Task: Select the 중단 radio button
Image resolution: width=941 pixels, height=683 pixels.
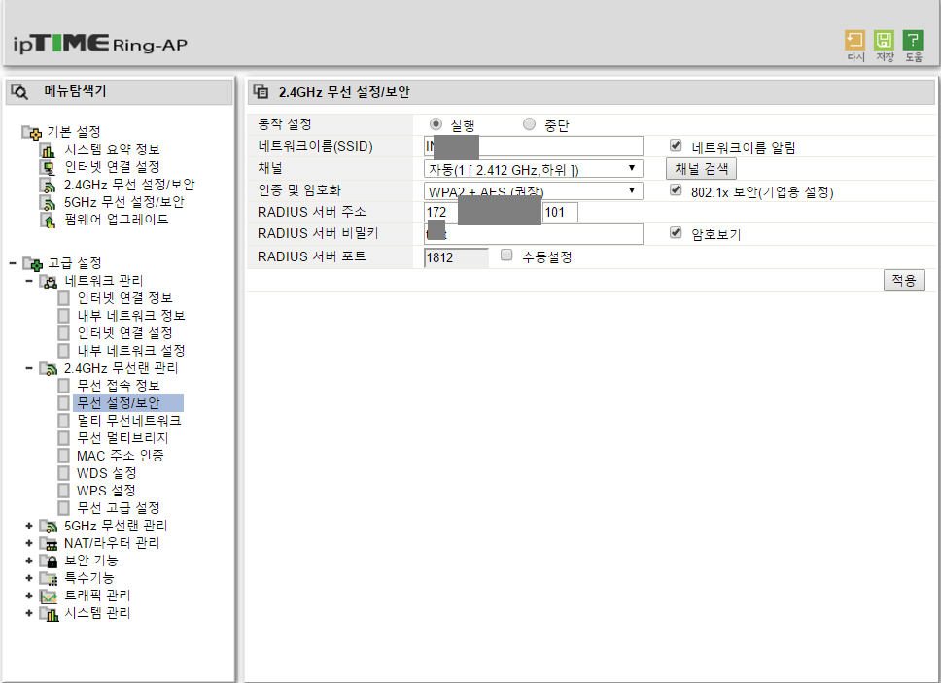Action: click(x=529, y=124)
